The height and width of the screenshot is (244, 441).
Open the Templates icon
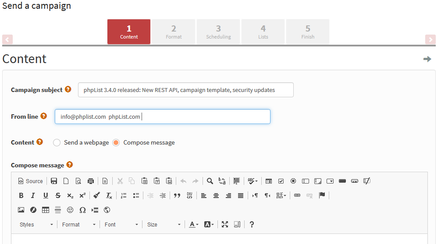click(x=105, y=181)
